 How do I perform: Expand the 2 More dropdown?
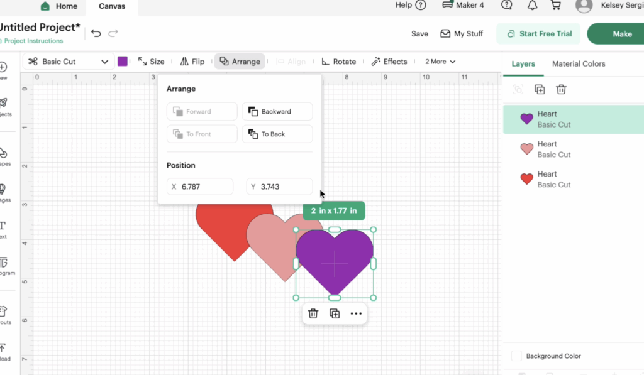point(440,62)
